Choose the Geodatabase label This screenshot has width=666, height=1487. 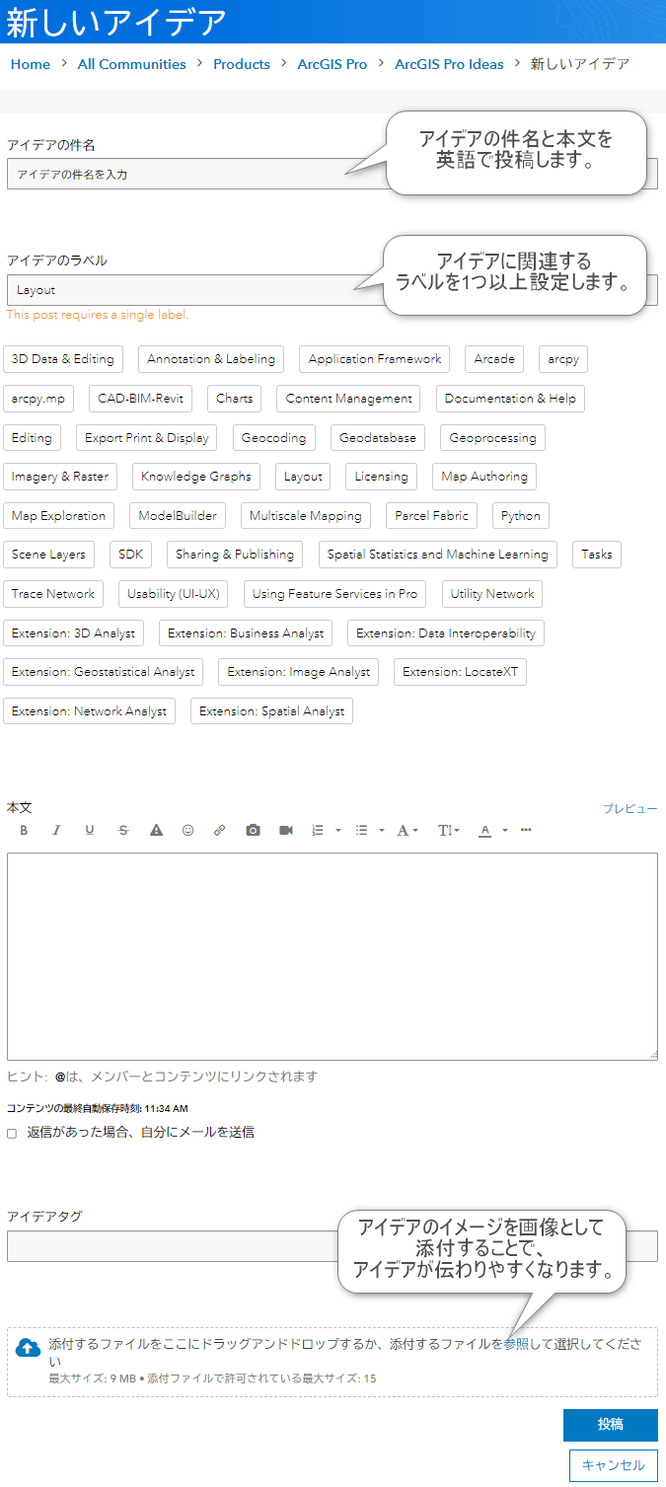(378, 437)
